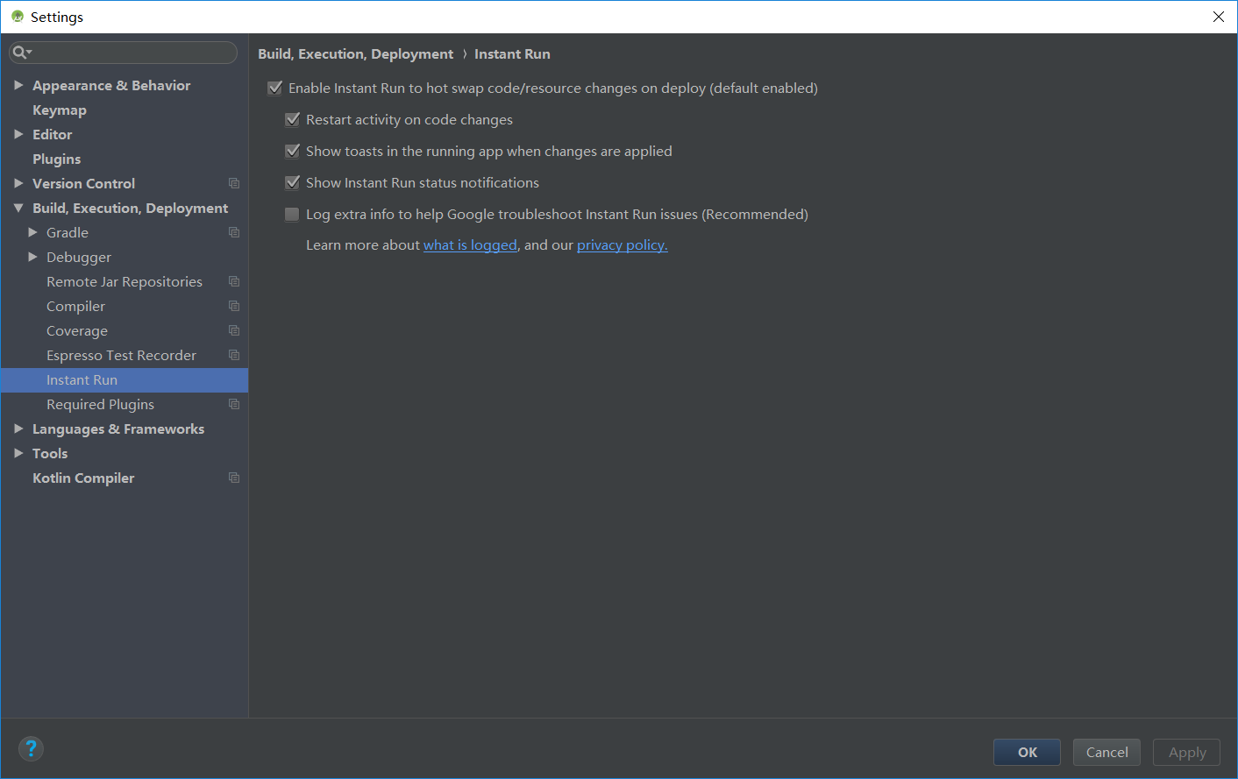Focus the settings search field
Image resolution: width=1238 pixels, height=779 pixels.
pyautogui.click(x=123, y=53)
